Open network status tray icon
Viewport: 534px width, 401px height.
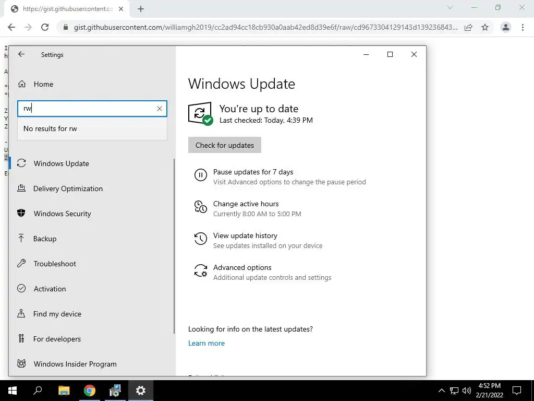454,391
